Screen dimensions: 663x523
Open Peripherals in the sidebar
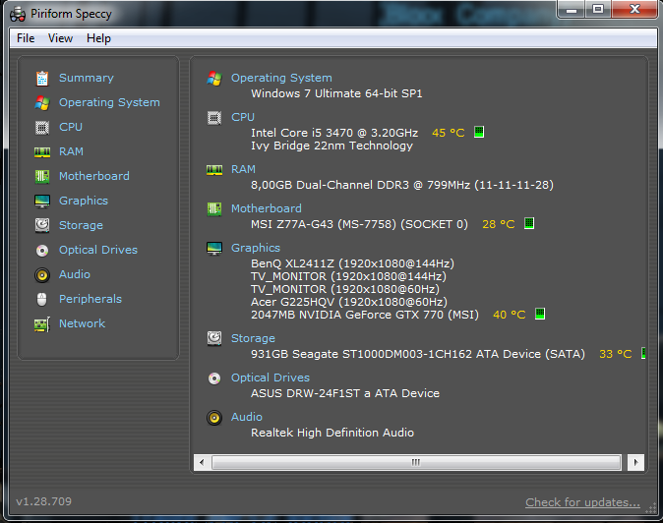[90, 299]
